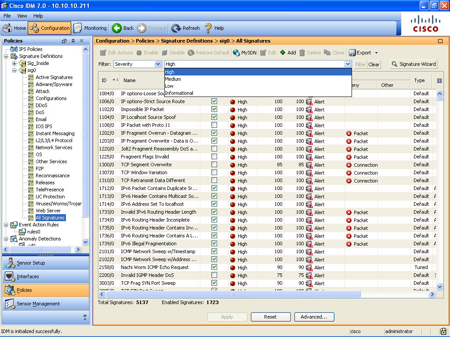Open the Sensor Management section

pyautogui.click(x=46, y=304)
